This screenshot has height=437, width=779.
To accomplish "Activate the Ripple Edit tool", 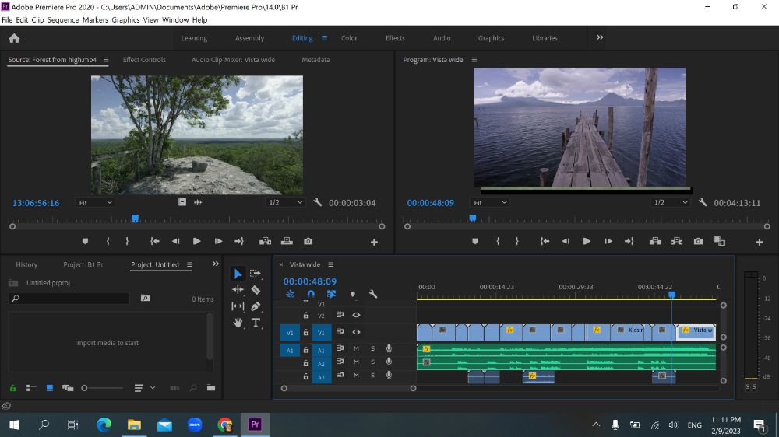I will pos(238,290).
